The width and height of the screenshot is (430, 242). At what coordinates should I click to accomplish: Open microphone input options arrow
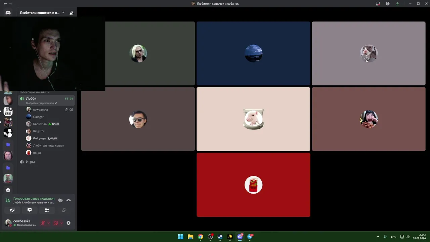[x=49, y=223]
